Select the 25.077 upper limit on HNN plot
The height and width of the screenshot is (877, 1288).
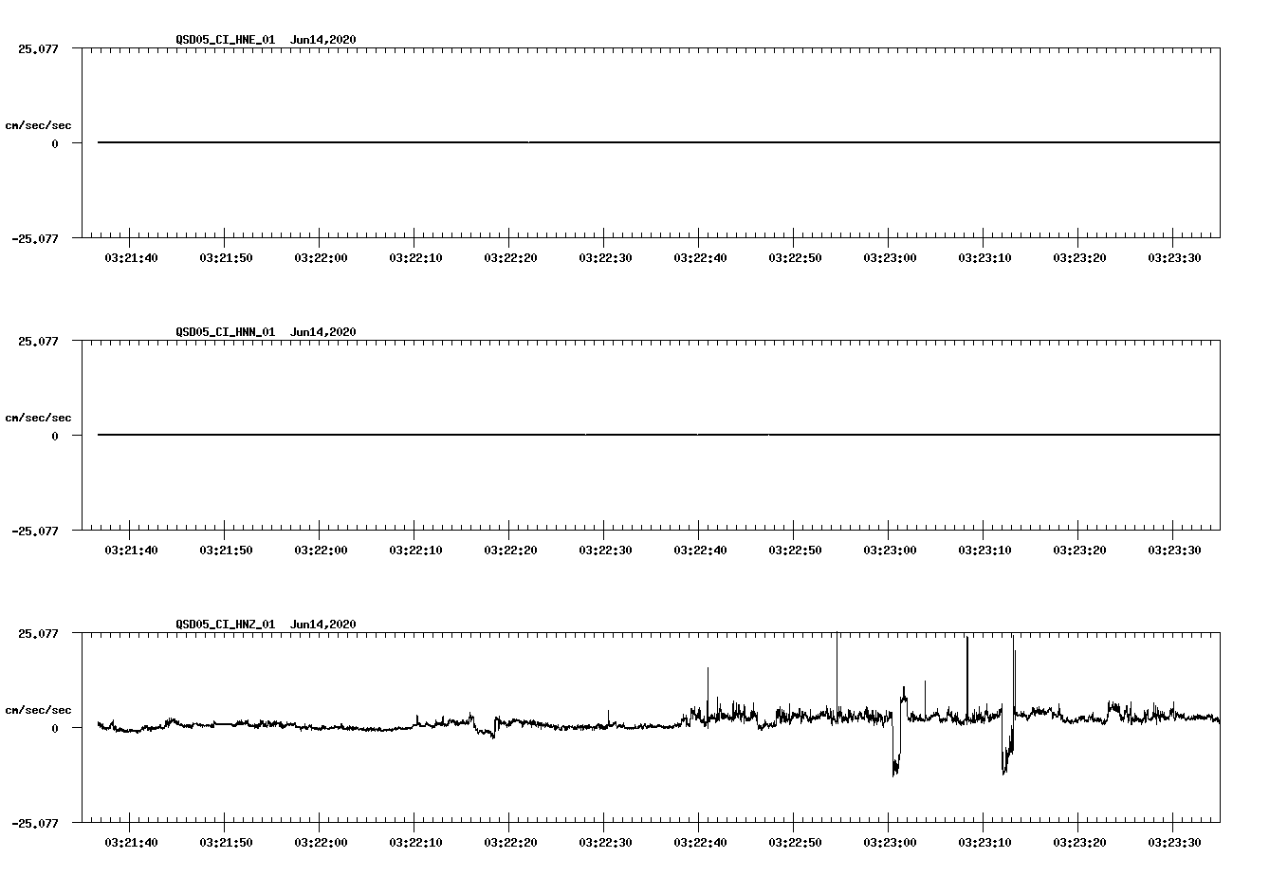coord(38,341)
